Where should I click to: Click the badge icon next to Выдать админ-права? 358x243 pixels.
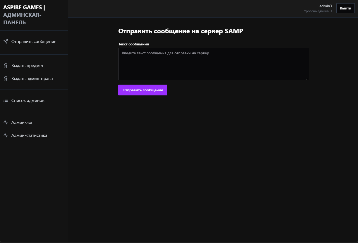coord(6,78)
